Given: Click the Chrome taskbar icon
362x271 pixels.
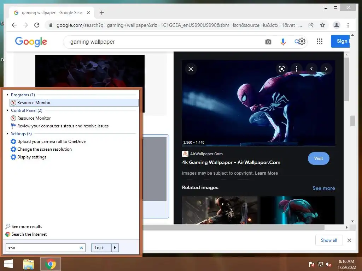Looking at the screenshot, I should coord(51,264).
